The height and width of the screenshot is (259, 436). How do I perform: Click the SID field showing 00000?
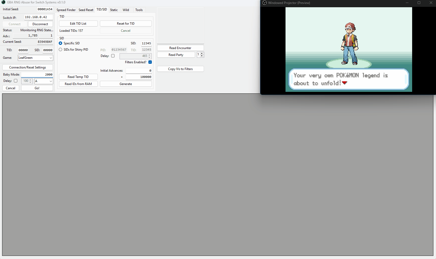coord(48,50)
